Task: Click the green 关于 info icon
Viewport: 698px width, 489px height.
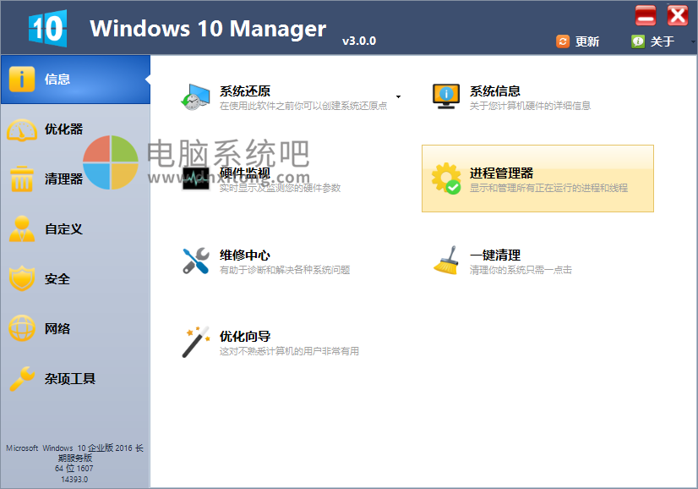Action: click(x=638, y=41)
